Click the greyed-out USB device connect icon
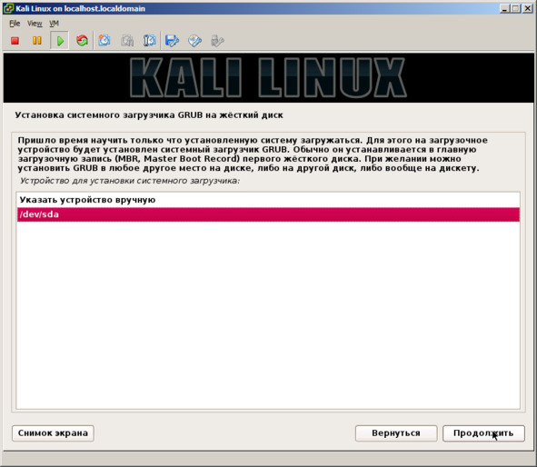This screenshot has height=467, width=537. point(217,41)
